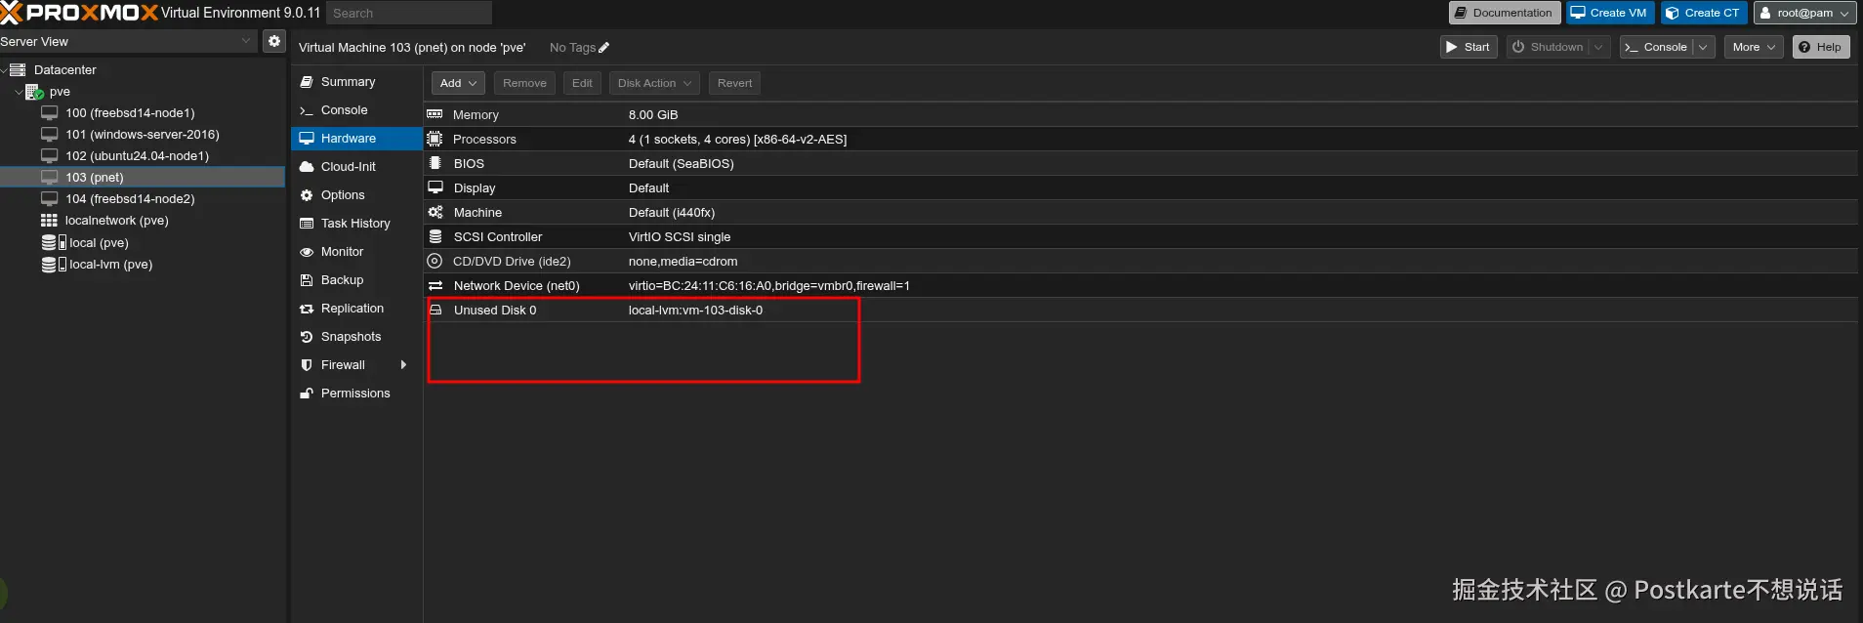
Task: Select VM 101 (windows-server-2016)
Action: click(142, 135)
